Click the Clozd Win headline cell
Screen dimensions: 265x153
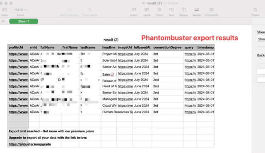point(109,105)
